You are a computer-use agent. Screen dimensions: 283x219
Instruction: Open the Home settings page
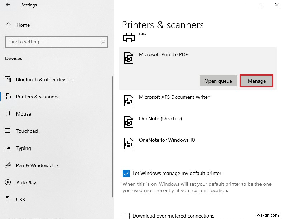tap(23, 25)
